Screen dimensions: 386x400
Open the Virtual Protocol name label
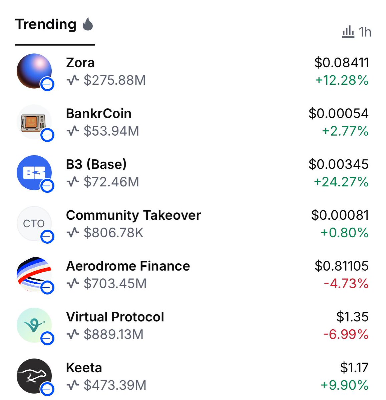pyautogui.click(x=115, y=317)
